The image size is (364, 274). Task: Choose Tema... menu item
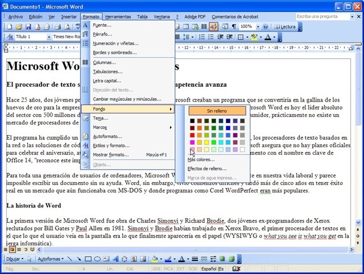(127, 118)
